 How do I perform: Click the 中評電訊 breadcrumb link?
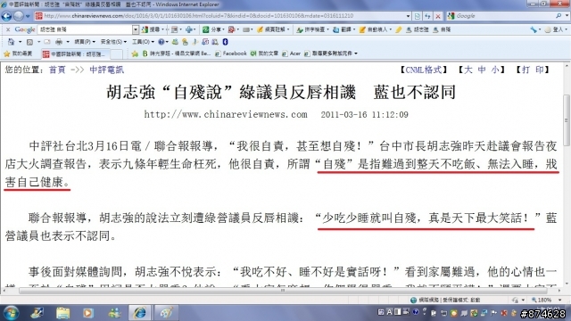click(107, 70)
